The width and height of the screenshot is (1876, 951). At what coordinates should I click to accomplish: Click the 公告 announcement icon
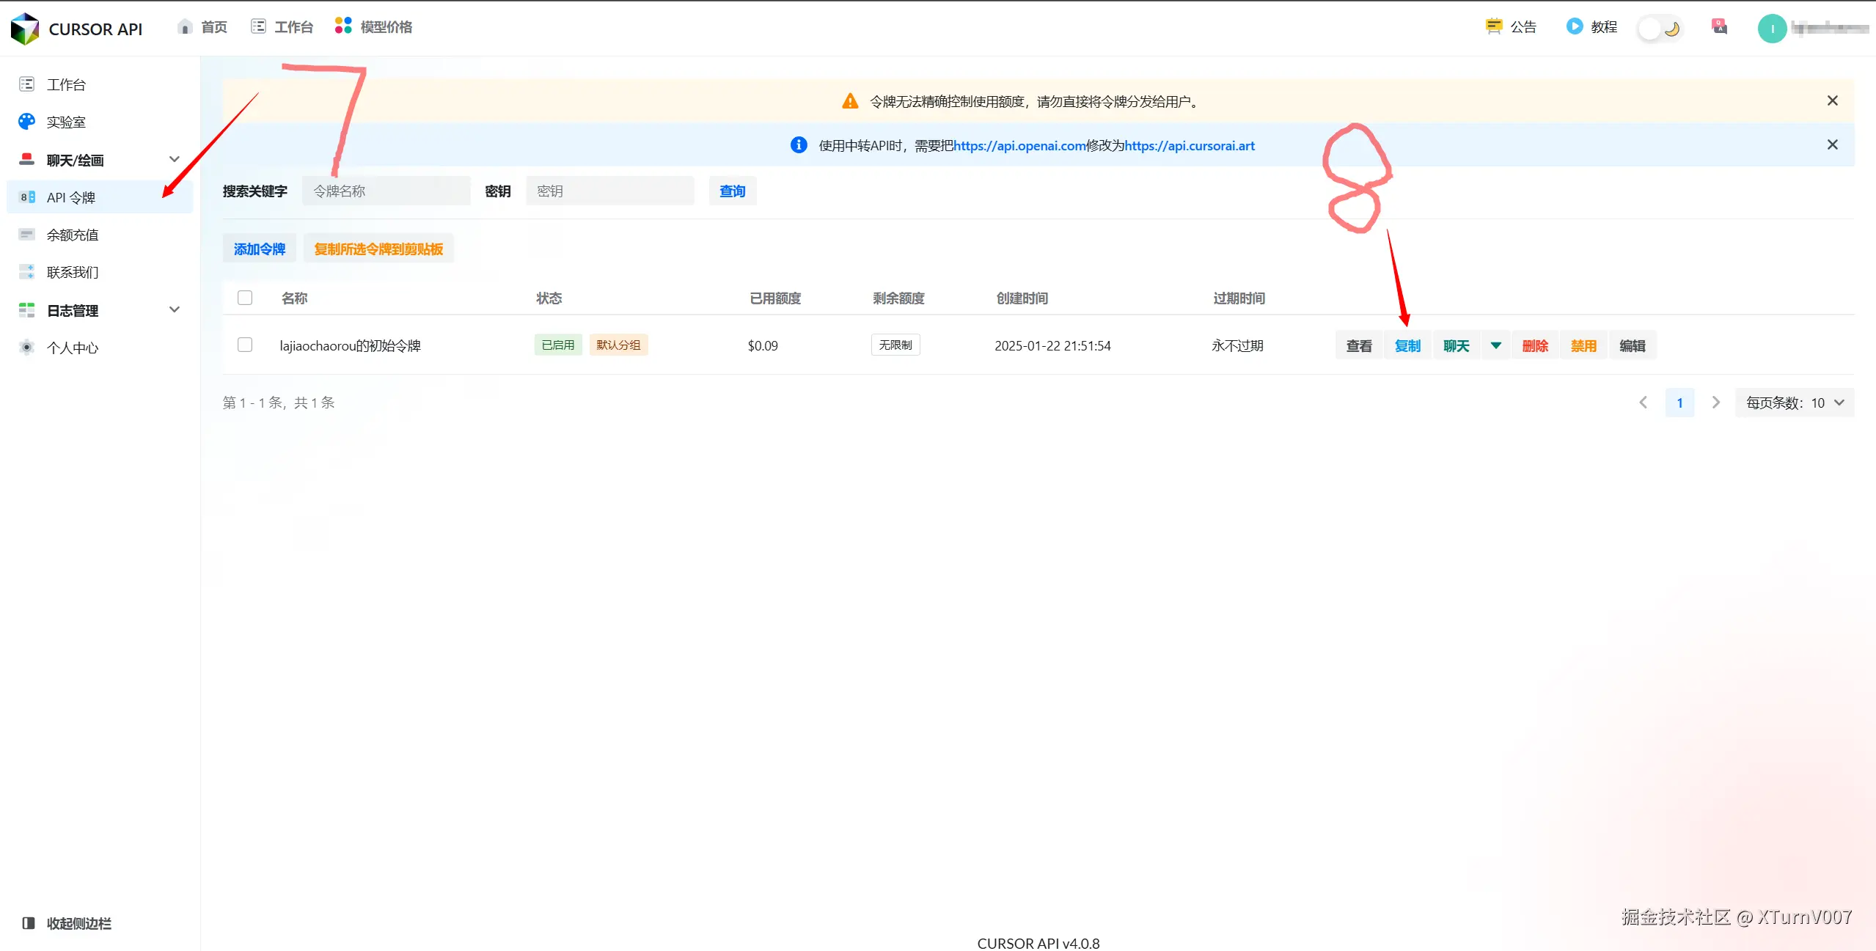[1494, 26]
